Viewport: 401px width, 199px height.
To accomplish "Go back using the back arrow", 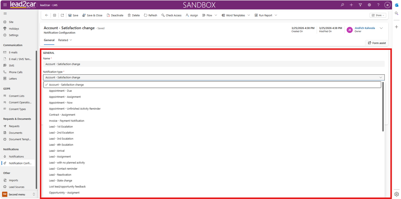I will pyautogui.click(x=47, y=15).
